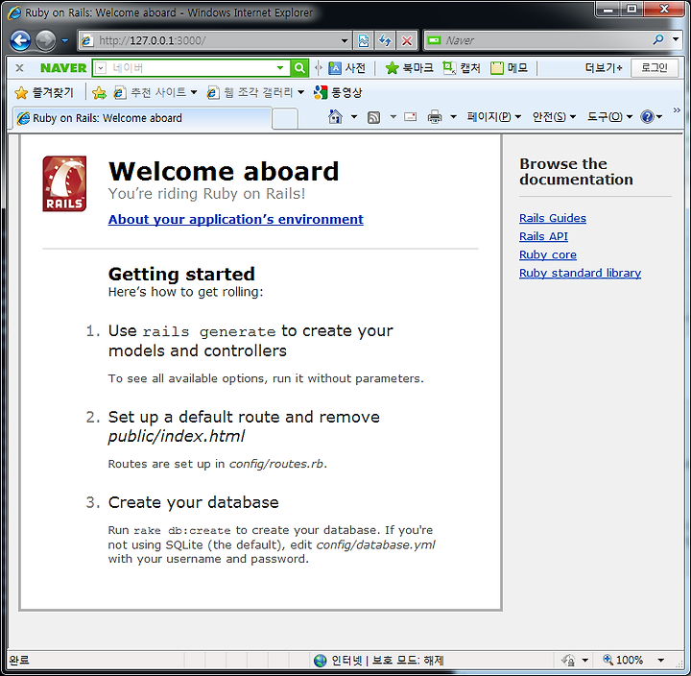Open About your application's environment link
Viewport: 691px width, 676px height.
point(236,219)
